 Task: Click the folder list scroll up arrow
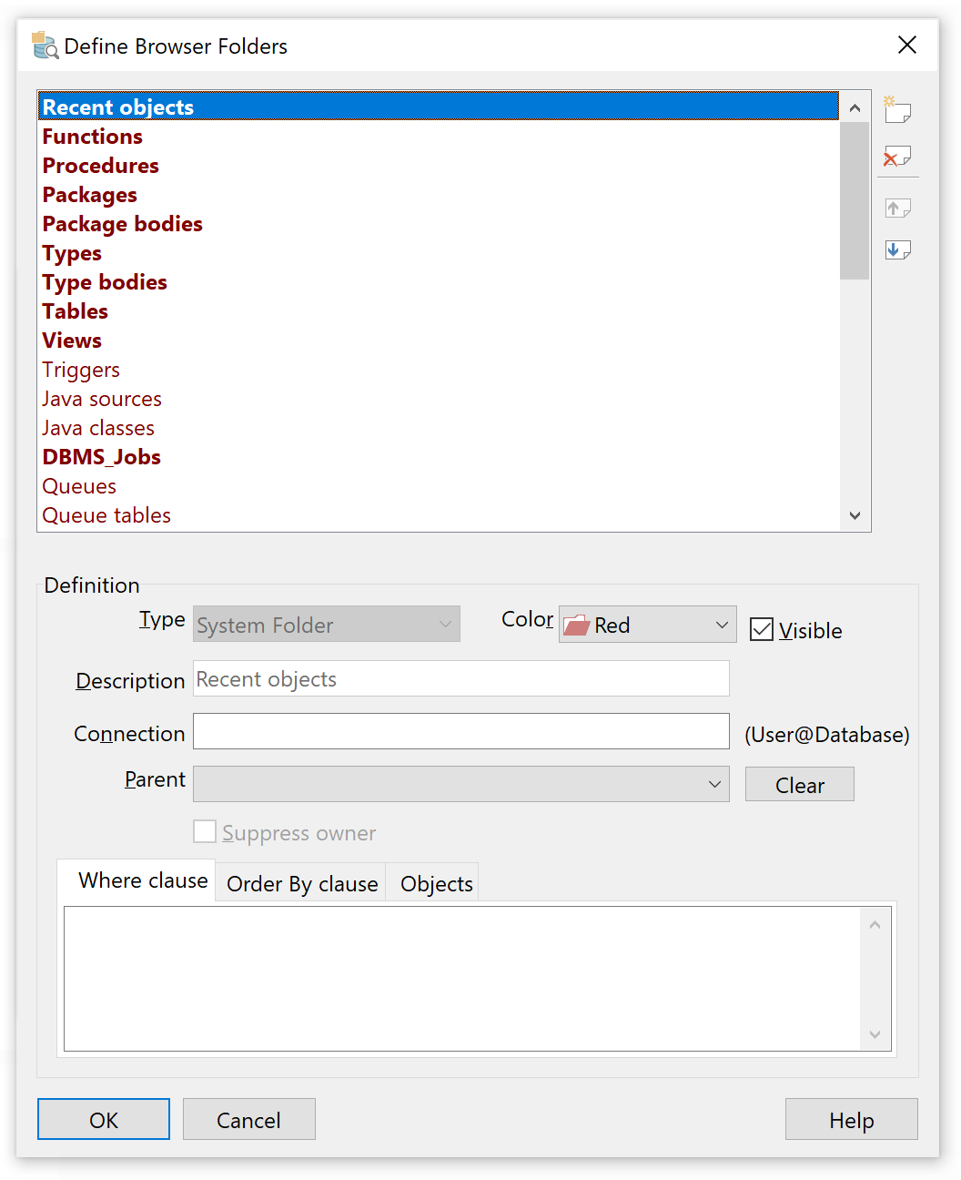click(x=855, y=108)
